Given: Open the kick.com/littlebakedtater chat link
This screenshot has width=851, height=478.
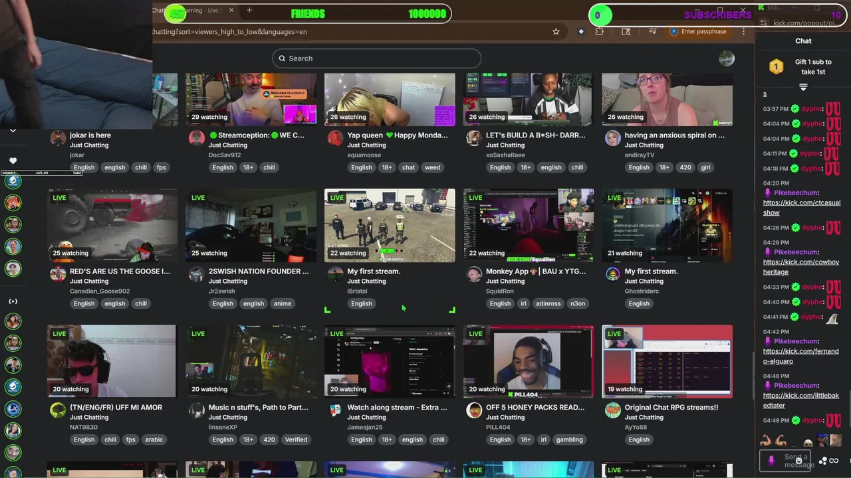Looking at the screenshot, I should coord(801,400).
